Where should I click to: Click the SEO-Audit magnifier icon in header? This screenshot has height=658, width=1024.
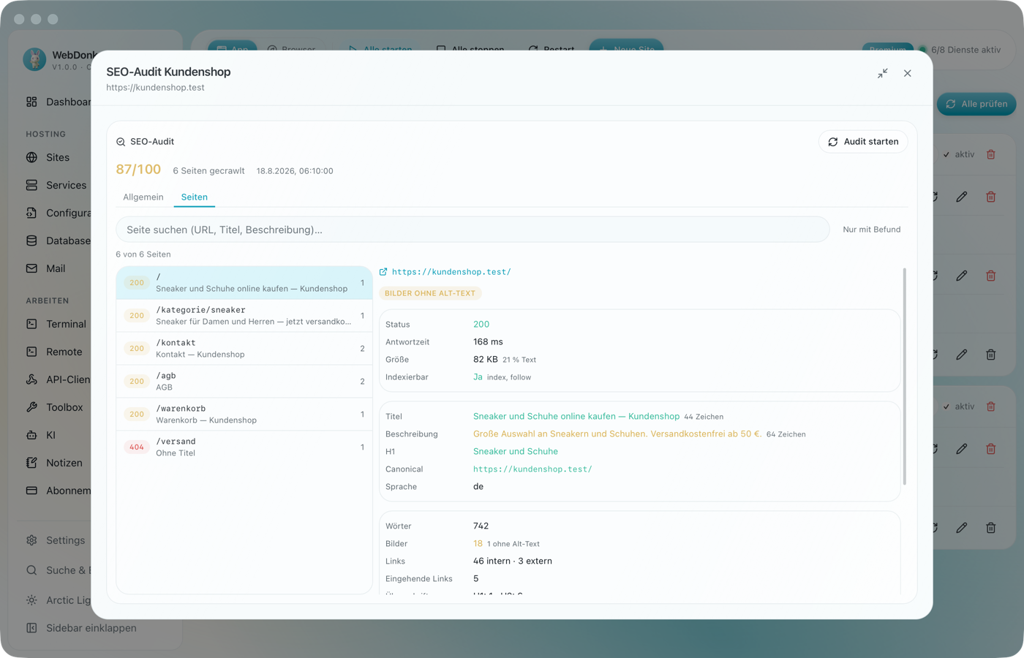tap(121, 142)
